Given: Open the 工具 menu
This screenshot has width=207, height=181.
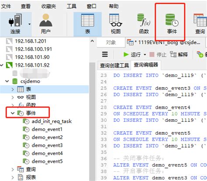Looking at the screenshot, I should tap(72, 6).
